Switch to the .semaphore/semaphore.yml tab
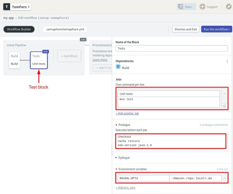 pyautogui.click(x=65, y=29)
